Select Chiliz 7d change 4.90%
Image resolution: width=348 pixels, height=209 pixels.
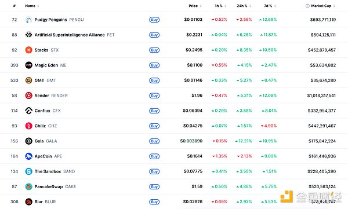click(269, 126)
